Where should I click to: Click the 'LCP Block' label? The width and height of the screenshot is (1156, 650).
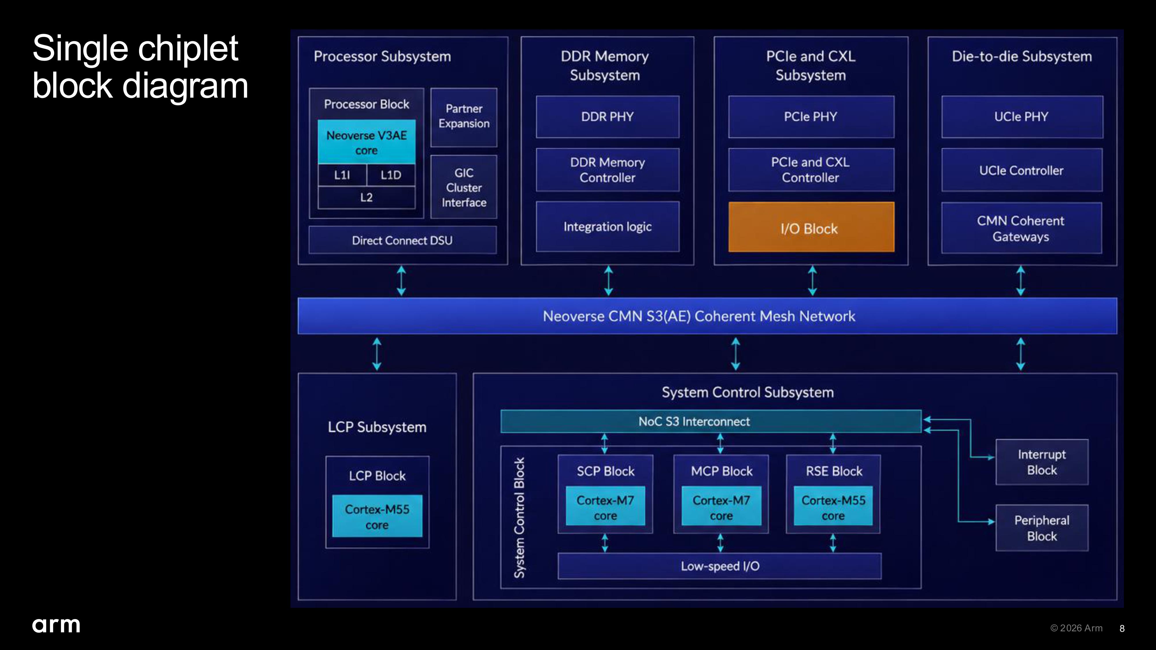coord(377,476)
